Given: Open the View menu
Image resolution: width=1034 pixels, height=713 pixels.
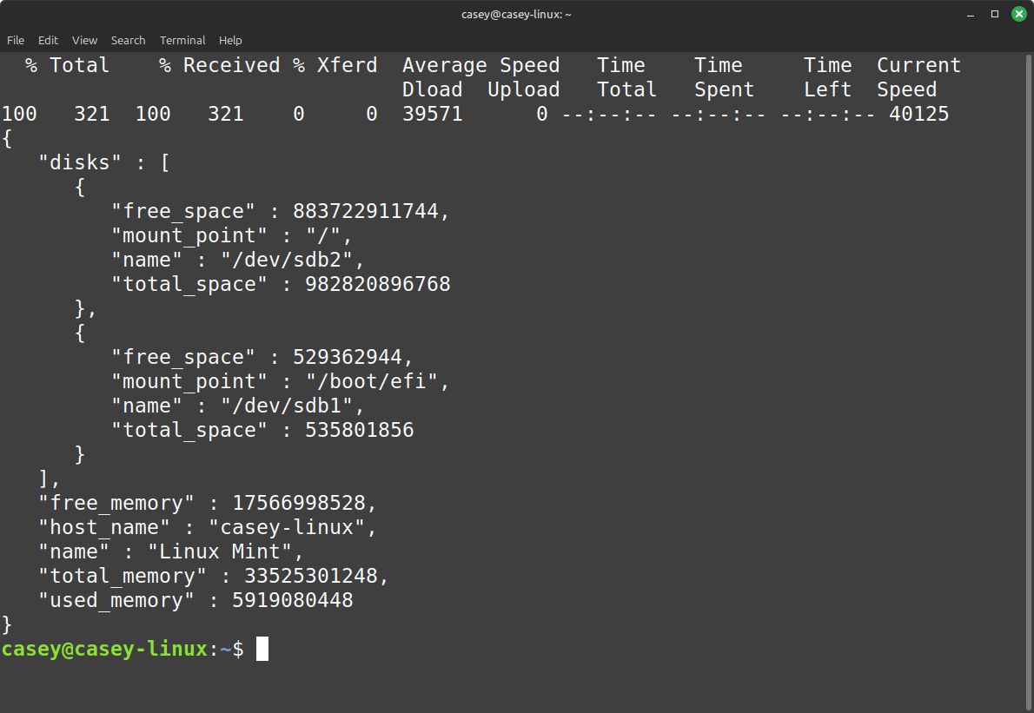Looking at the screenshot, I should click(x=84, y=40).
